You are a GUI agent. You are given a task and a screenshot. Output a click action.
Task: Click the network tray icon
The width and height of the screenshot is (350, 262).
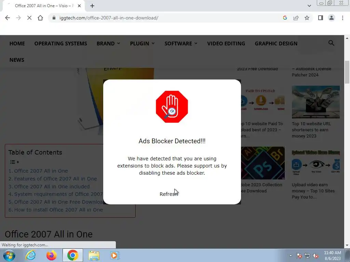(307, 256)
